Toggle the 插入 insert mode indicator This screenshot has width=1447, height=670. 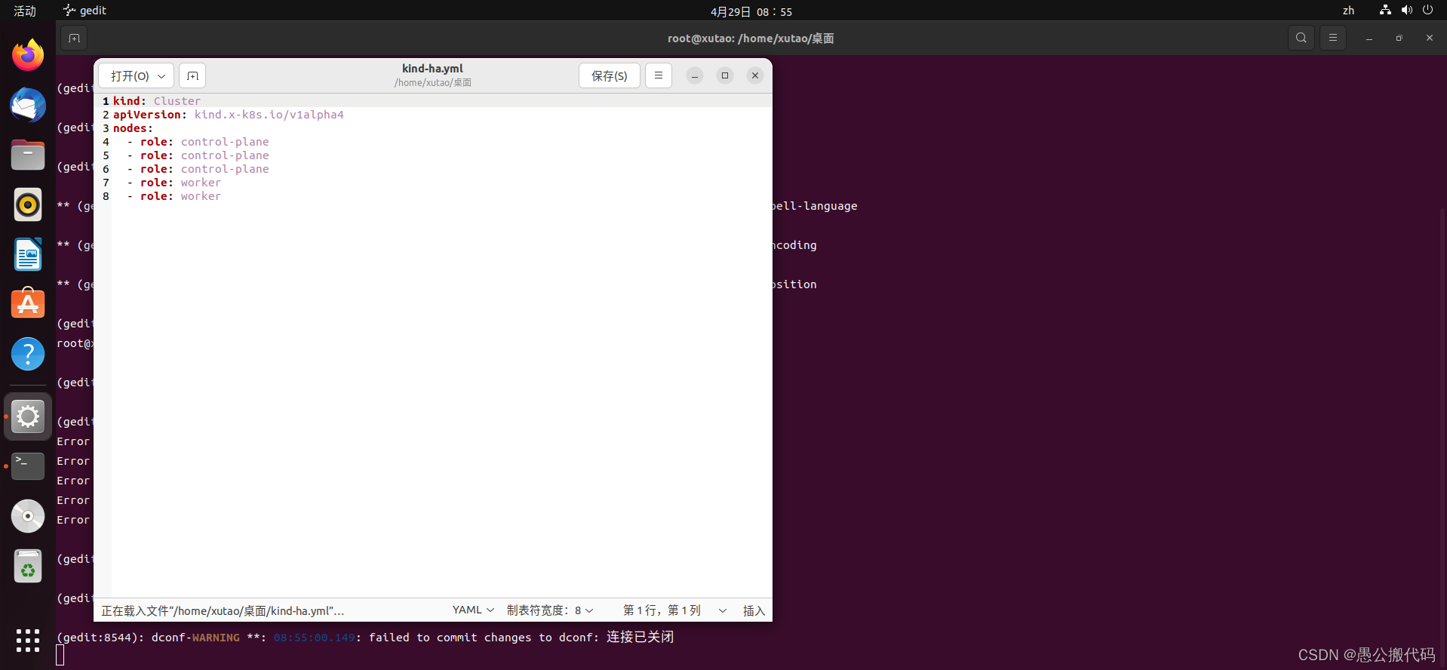click(x=754, y=610)
